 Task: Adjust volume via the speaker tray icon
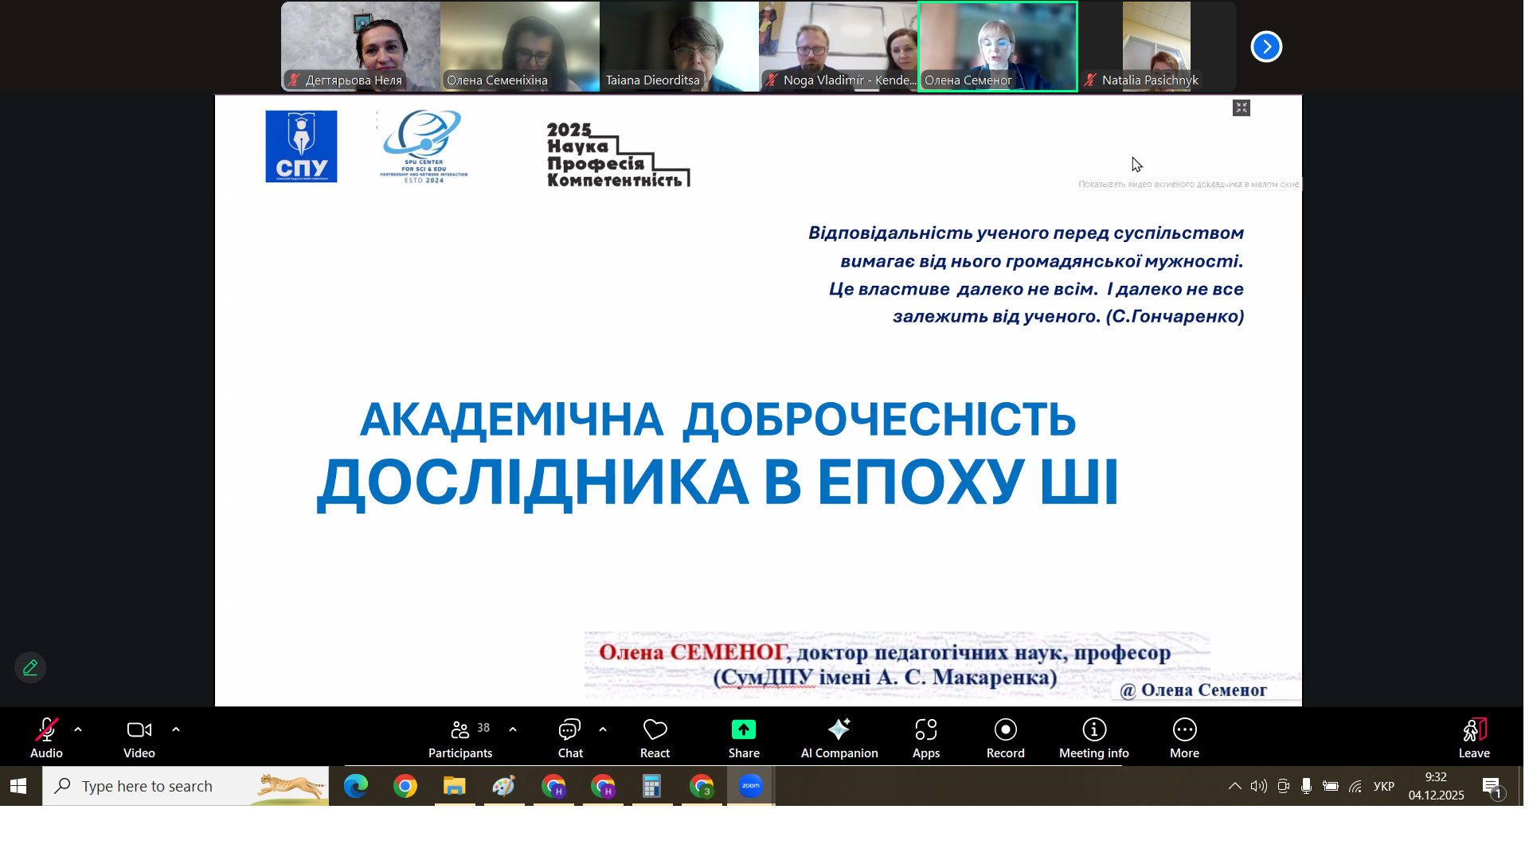click(x=1259, y=786)
